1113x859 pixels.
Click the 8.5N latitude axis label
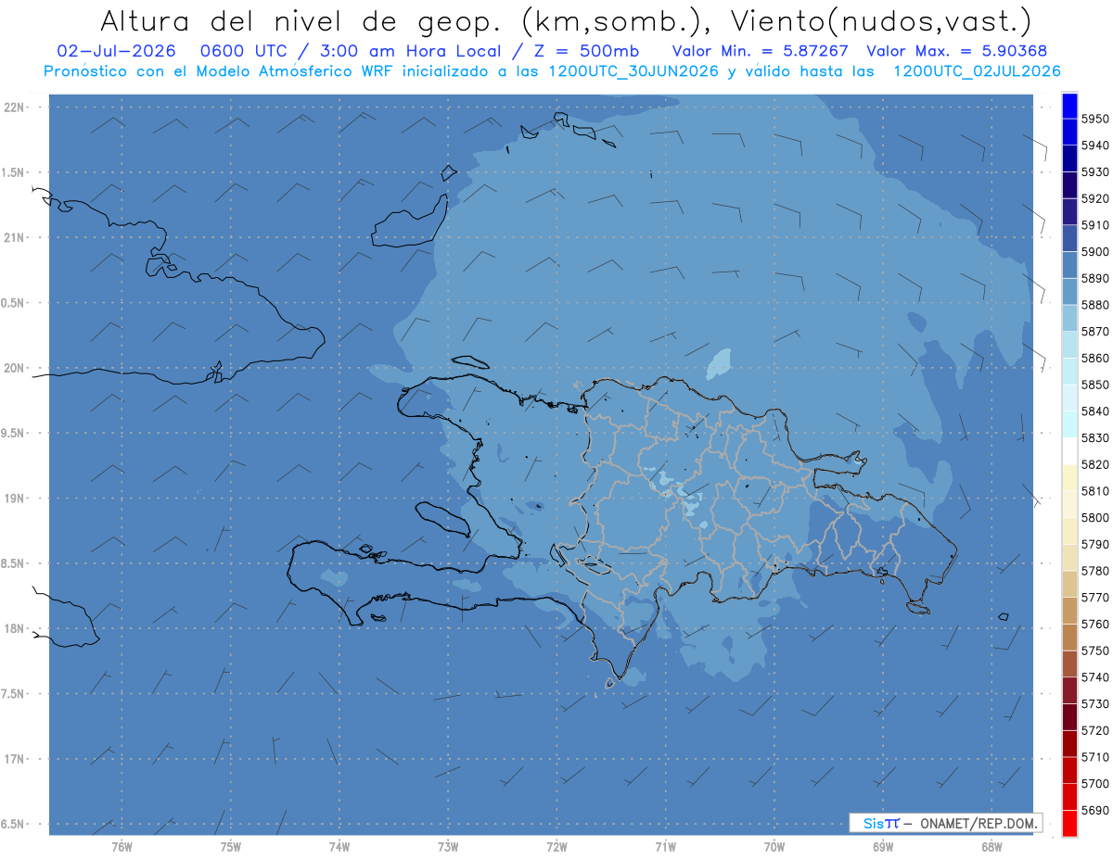[x=14, y=563]
